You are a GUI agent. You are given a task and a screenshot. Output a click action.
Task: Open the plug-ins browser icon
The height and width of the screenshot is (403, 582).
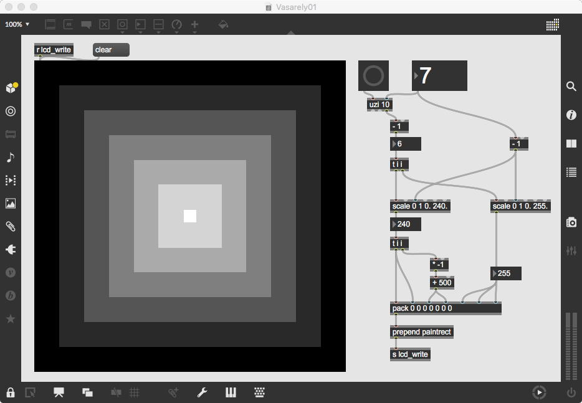coord(11,249)
